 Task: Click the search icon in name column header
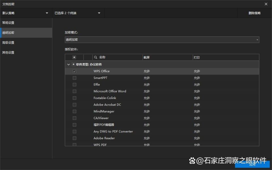click(x=95, y=57)
